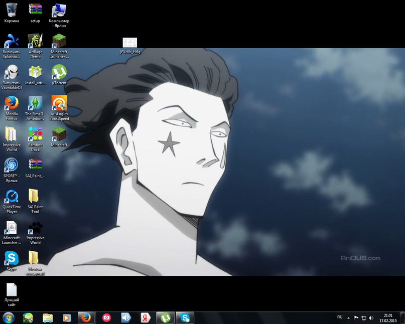Open the blue speaker taskbar app

click(126, 318)
